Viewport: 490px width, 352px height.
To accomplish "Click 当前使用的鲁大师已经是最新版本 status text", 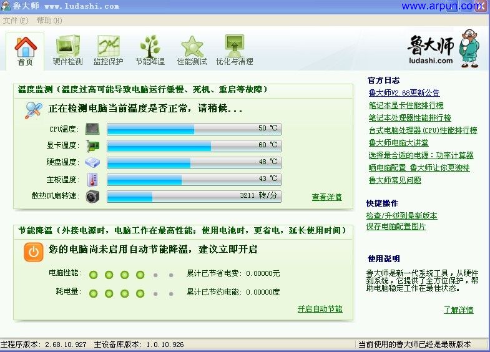I will click(x=414, y=345).
